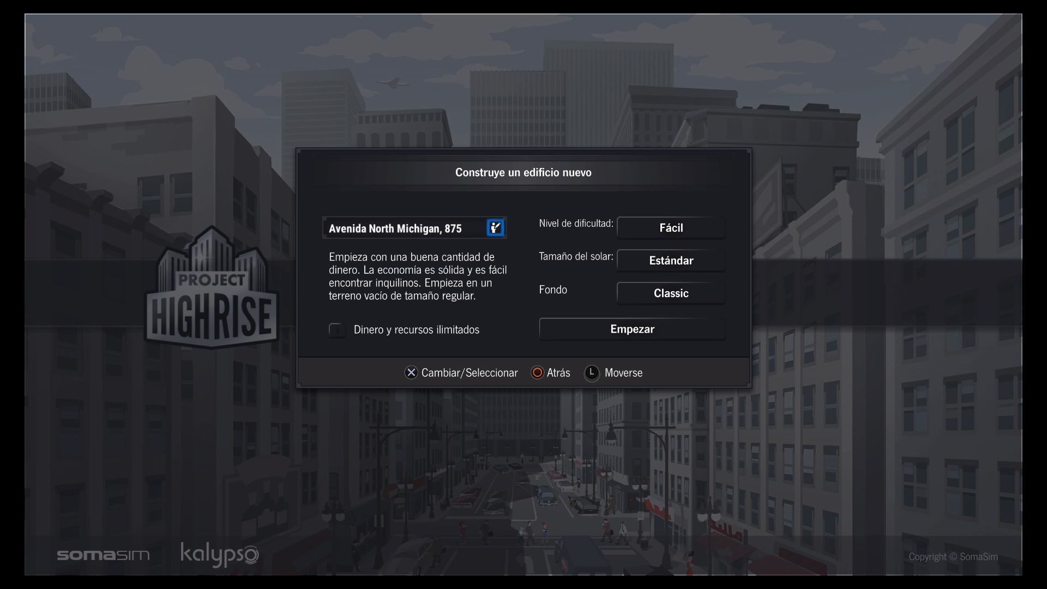
Task: Enable Dinero y recursos ilimitados checkbox
Action: pyautogui.click(x=337, y=330)
